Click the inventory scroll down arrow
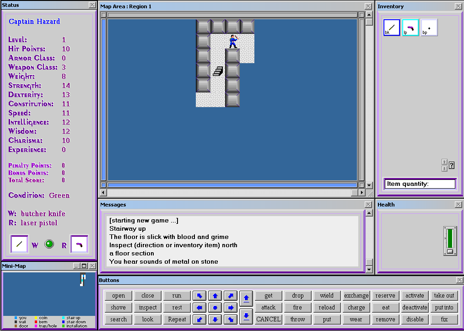 pyautogui.click(x=444, y=169)
